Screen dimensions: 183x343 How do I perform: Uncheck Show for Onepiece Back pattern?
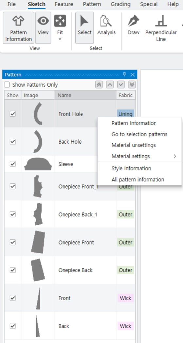click(13, 270)
